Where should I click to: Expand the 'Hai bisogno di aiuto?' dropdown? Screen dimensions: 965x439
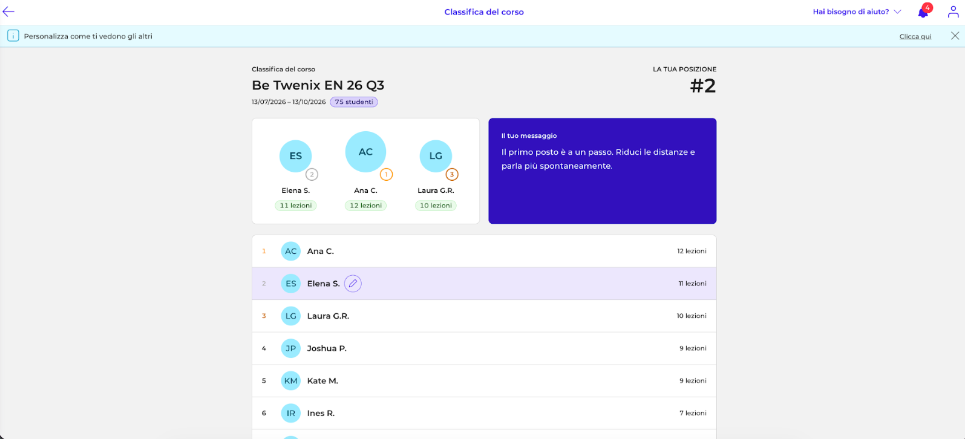coord(857,11)
